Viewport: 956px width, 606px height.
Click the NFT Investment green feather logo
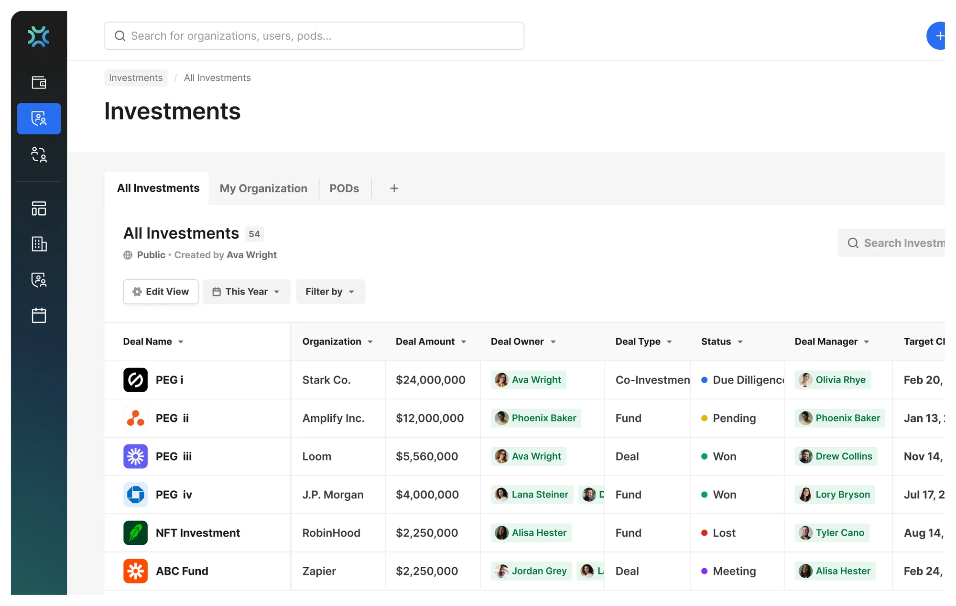coord(135,533)
